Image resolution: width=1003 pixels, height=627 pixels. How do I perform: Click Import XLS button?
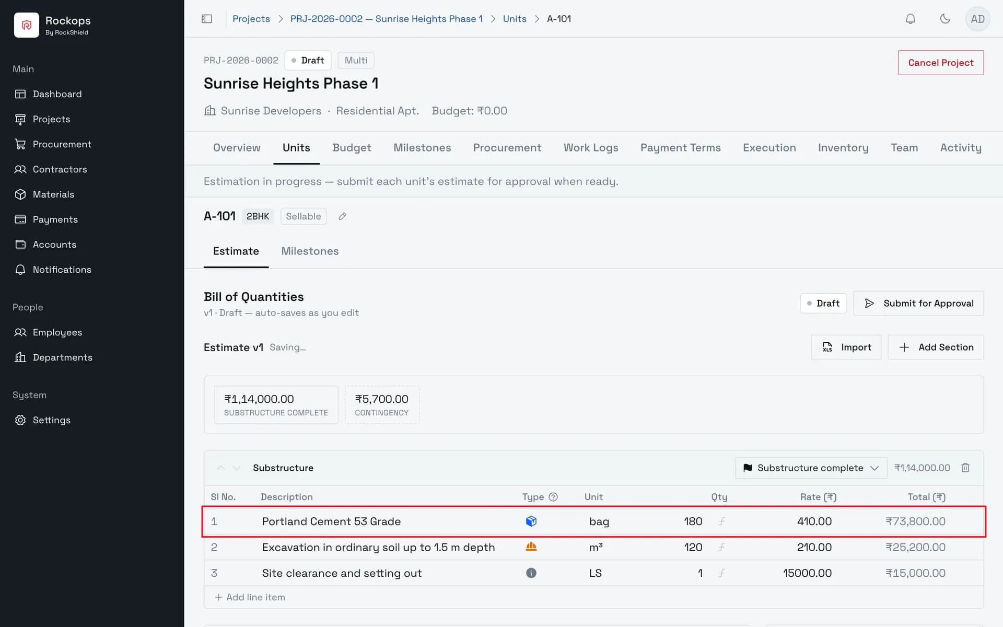pos(846,347)
